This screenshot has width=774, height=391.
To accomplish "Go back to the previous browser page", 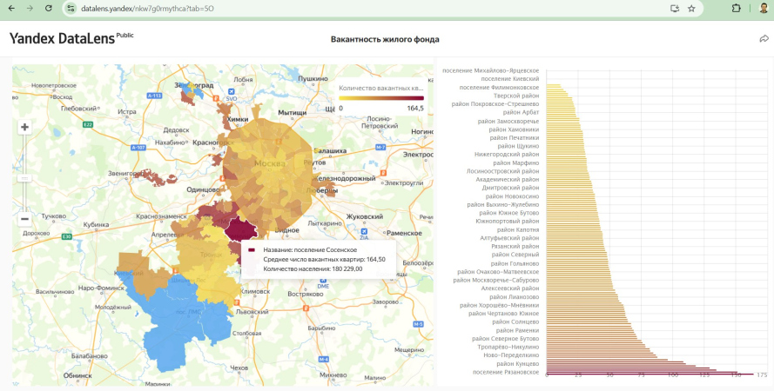I will pyautogui.click(x=10, y=8).
